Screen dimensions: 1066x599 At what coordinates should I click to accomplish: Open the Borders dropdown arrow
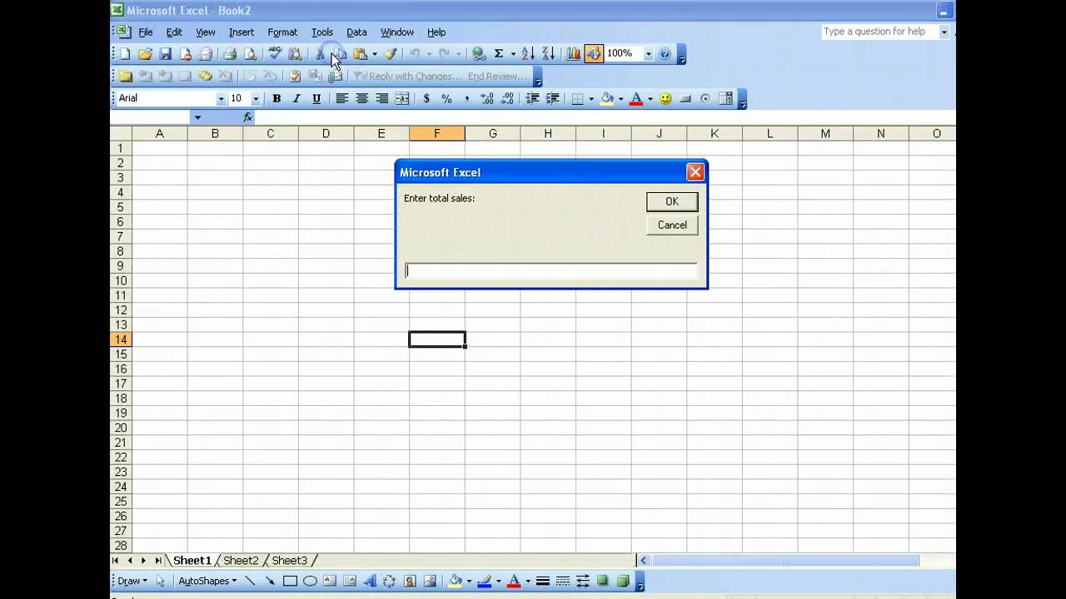point(591,98)
